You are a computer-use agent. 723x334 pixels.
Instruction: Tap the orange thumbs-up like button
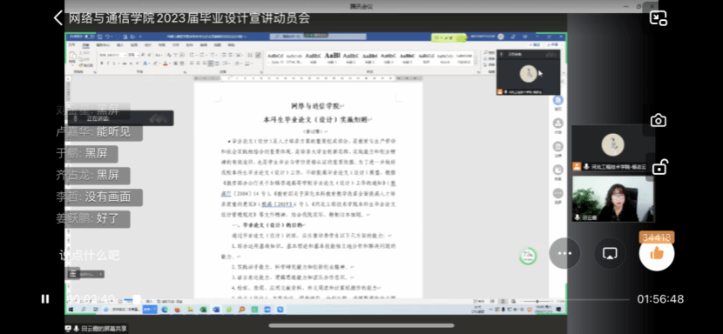(x=657, y=253)
